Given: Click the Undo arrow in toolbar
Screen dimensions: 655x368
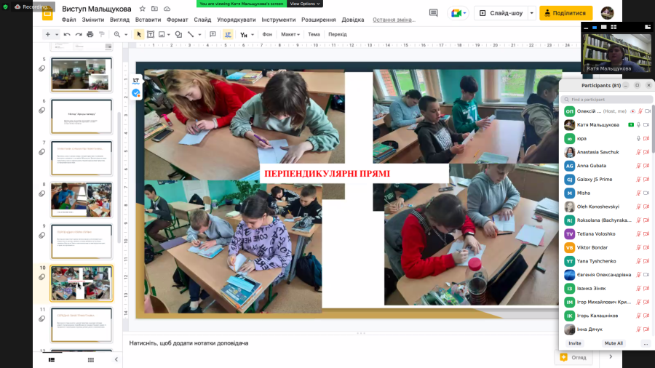Looking at the screenshot, I should (67, 35).
